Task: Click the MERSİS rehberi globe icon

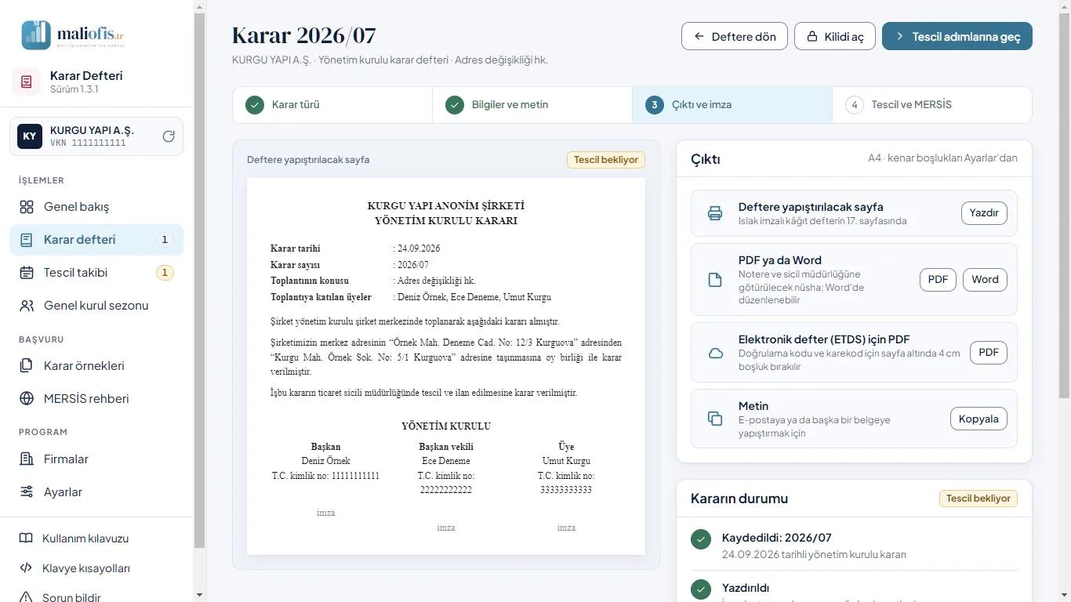Action: (x=27, y=399)
